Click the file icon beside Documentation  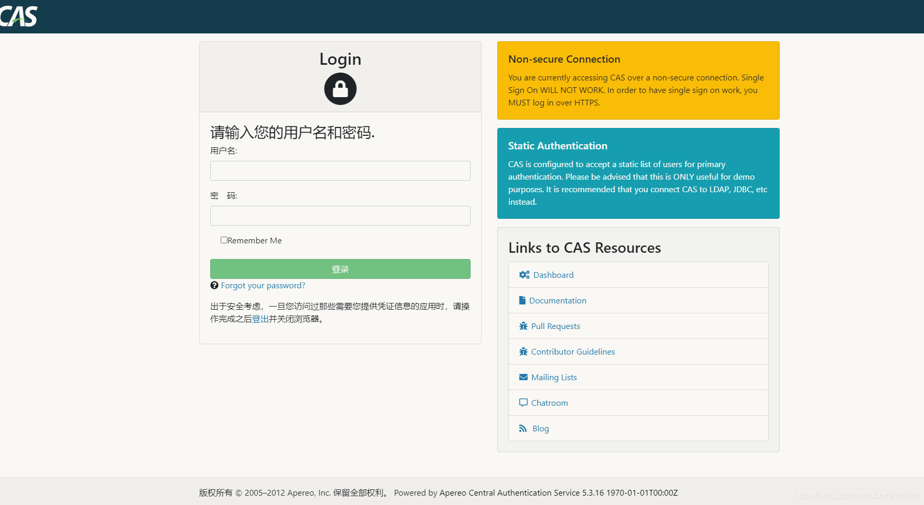[x=522, y=300]
